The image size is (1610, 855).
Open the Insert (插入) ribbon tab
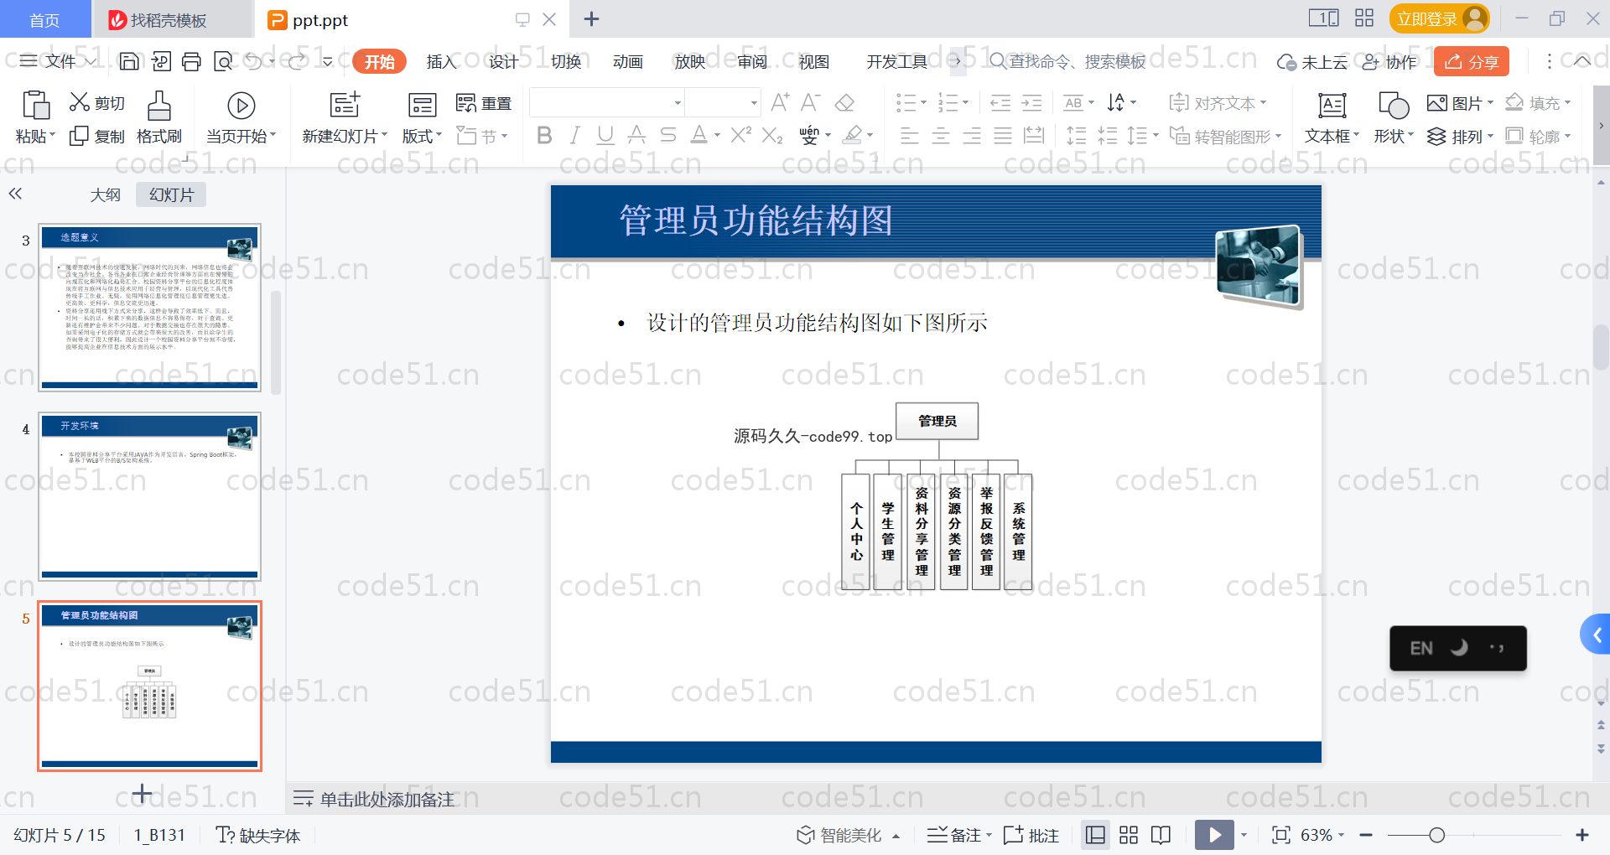441,61
